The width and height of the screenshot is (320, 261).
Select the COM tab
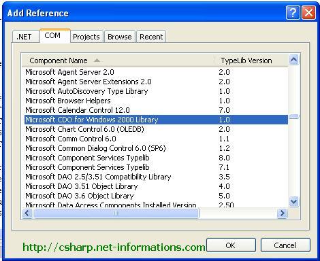tap(55, 35)
